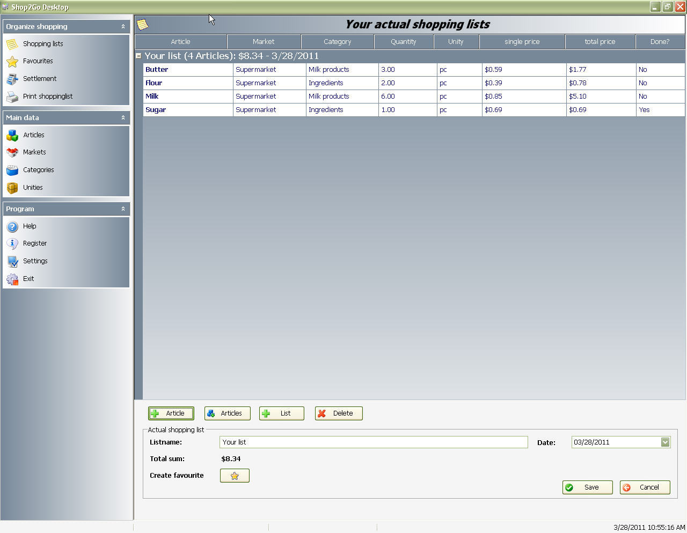Click Exit program entry
The image size is (687, 533).
pyautogui.click(x=28, y=279)
